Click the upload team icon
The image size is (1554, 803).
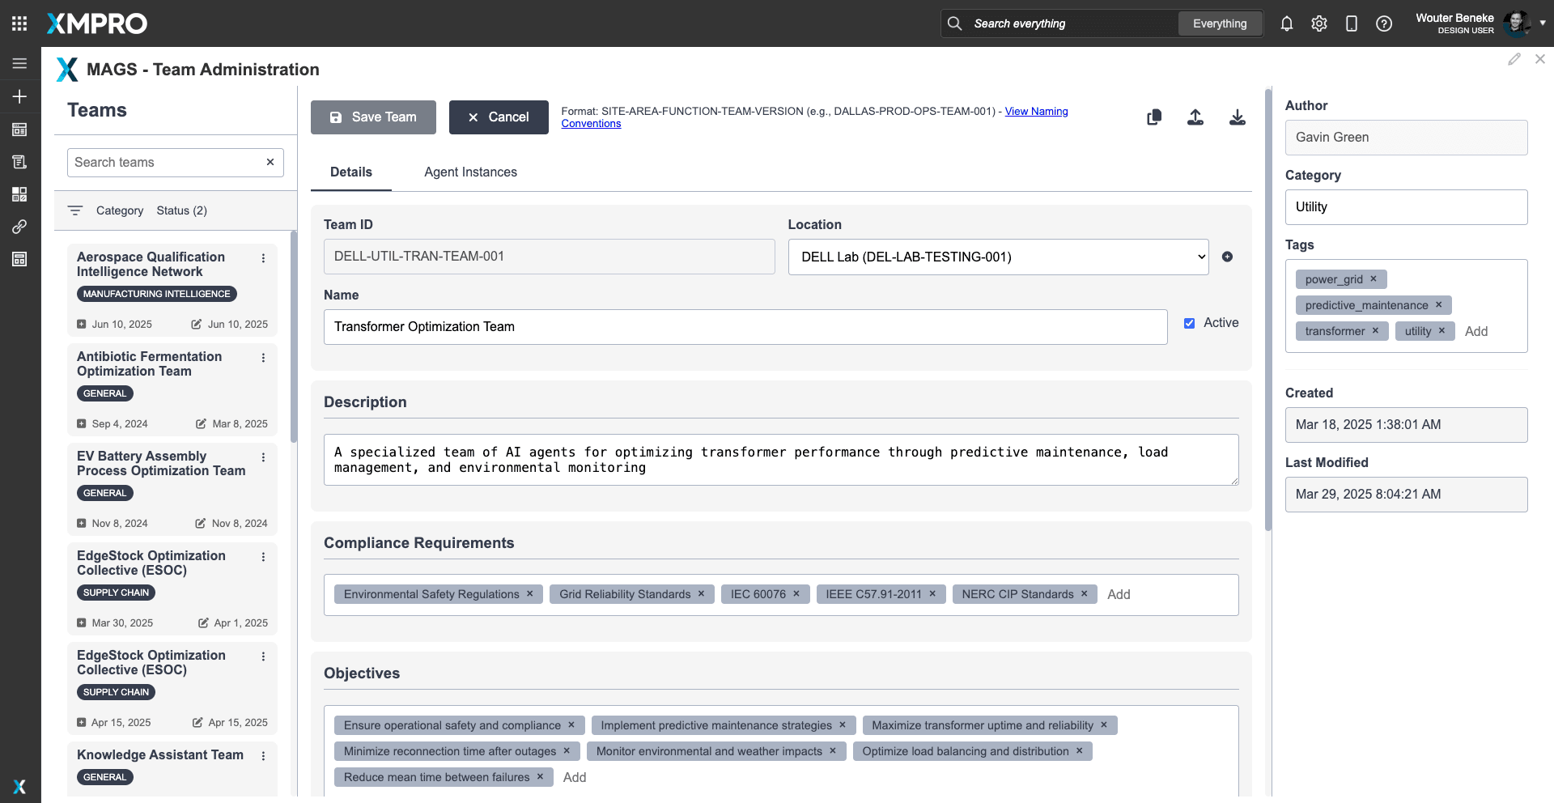1195,117
